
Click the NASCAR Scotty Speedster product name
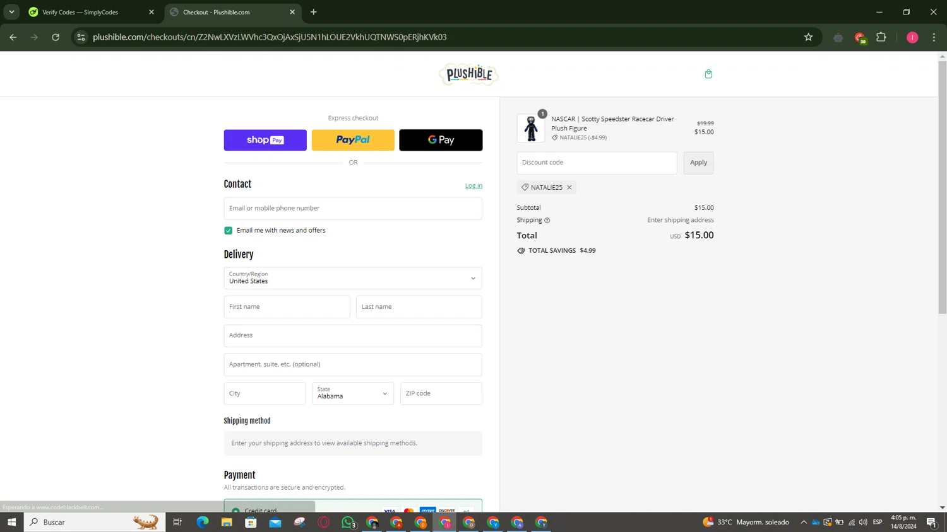click(x=612, y=124)
